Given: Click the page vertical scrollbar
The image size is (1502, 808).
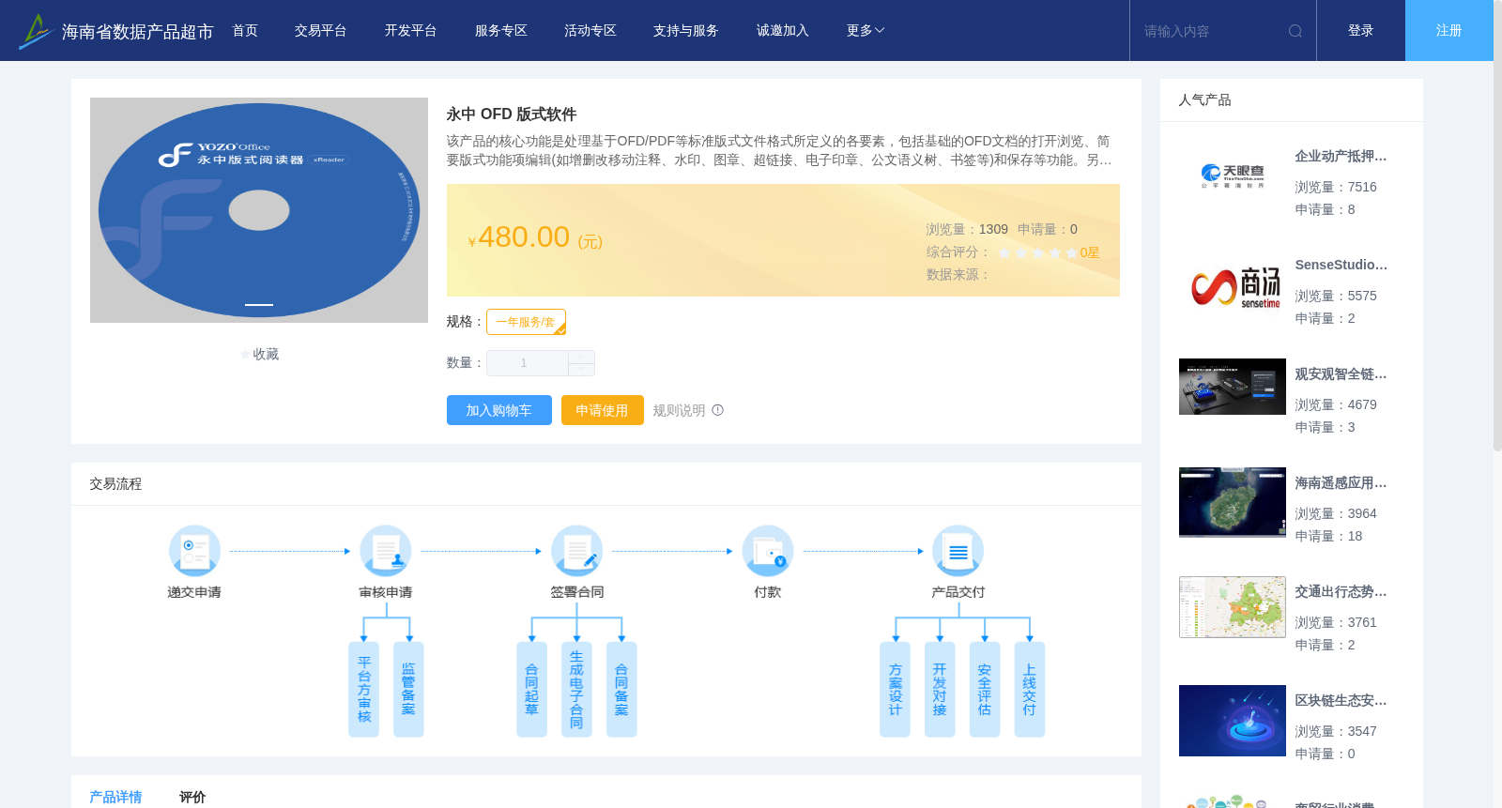Looking at the screenshot, I should click(x=1497, y=225).
